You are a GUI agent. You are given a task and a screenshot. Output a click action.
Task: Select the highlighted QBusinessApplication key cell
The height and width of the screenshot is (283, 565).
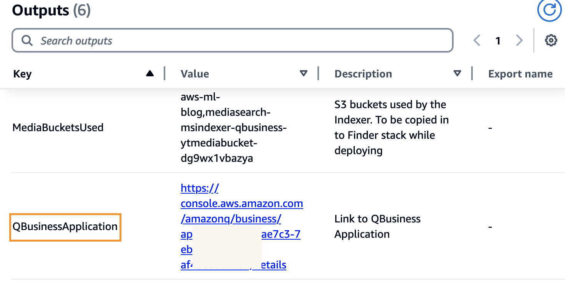65,227
